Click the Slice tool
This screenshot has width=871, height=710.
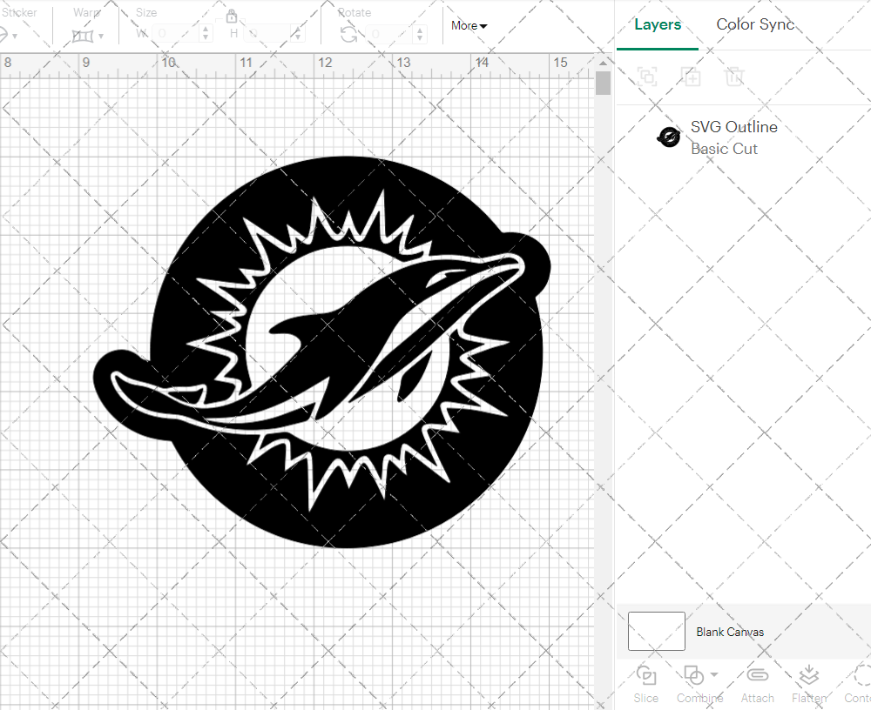tap(646, 685)
